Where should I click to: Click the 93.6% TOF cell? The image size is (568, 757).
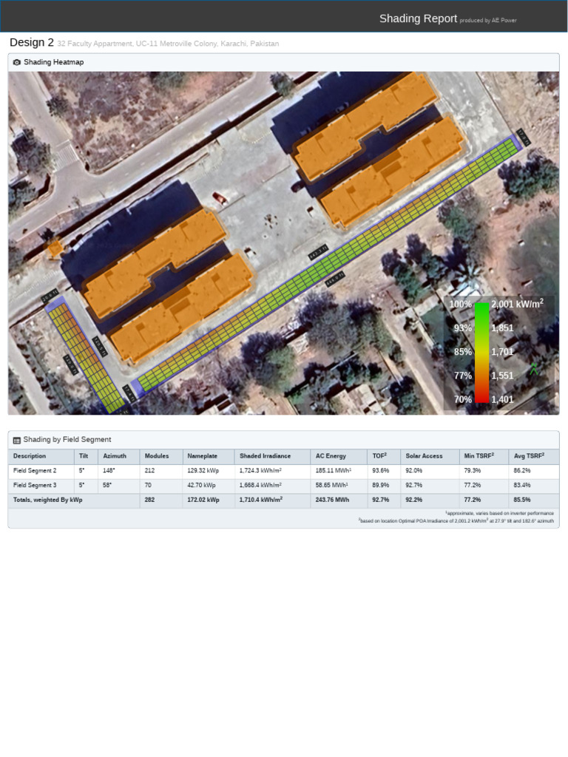click(381, 471)
